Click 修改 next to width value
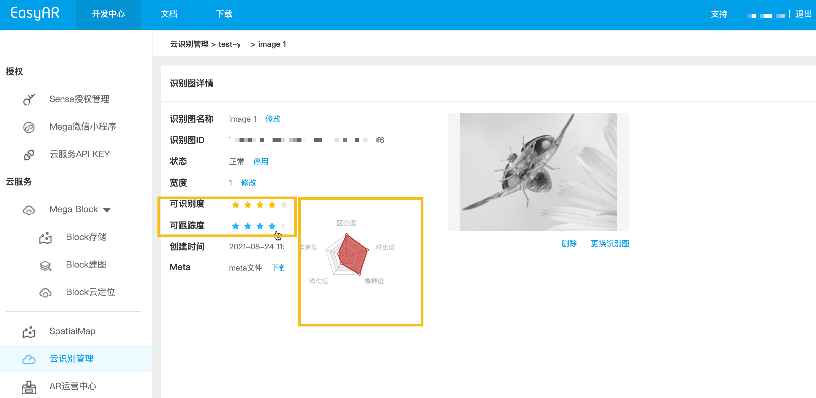Screen dimensions: 816x398 (248, 183)
